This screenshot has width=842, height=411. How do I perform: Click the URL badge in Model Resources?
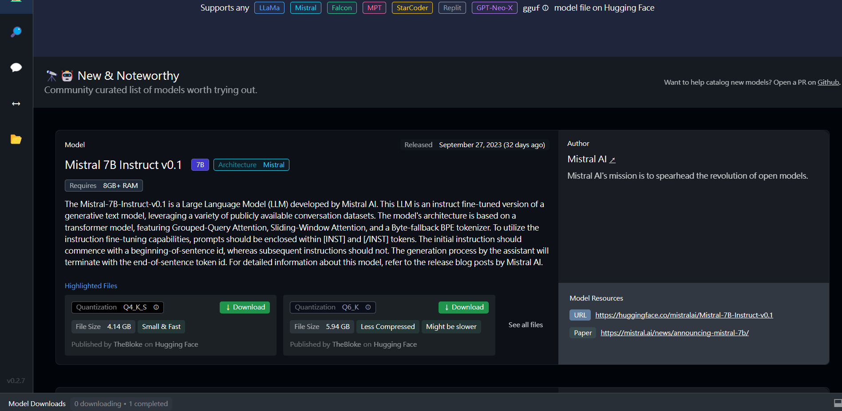click(580, 315)
